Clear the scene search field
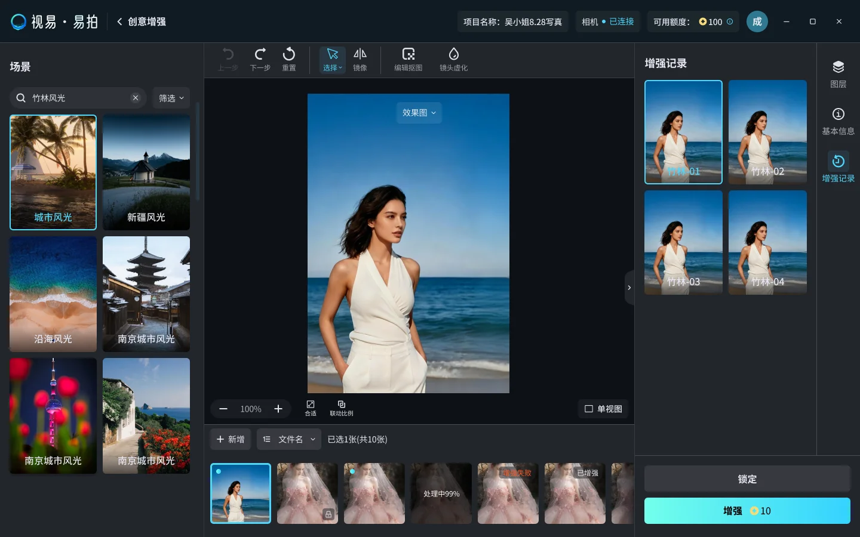This screenshot has height=537, width=860. pos(136,98)
